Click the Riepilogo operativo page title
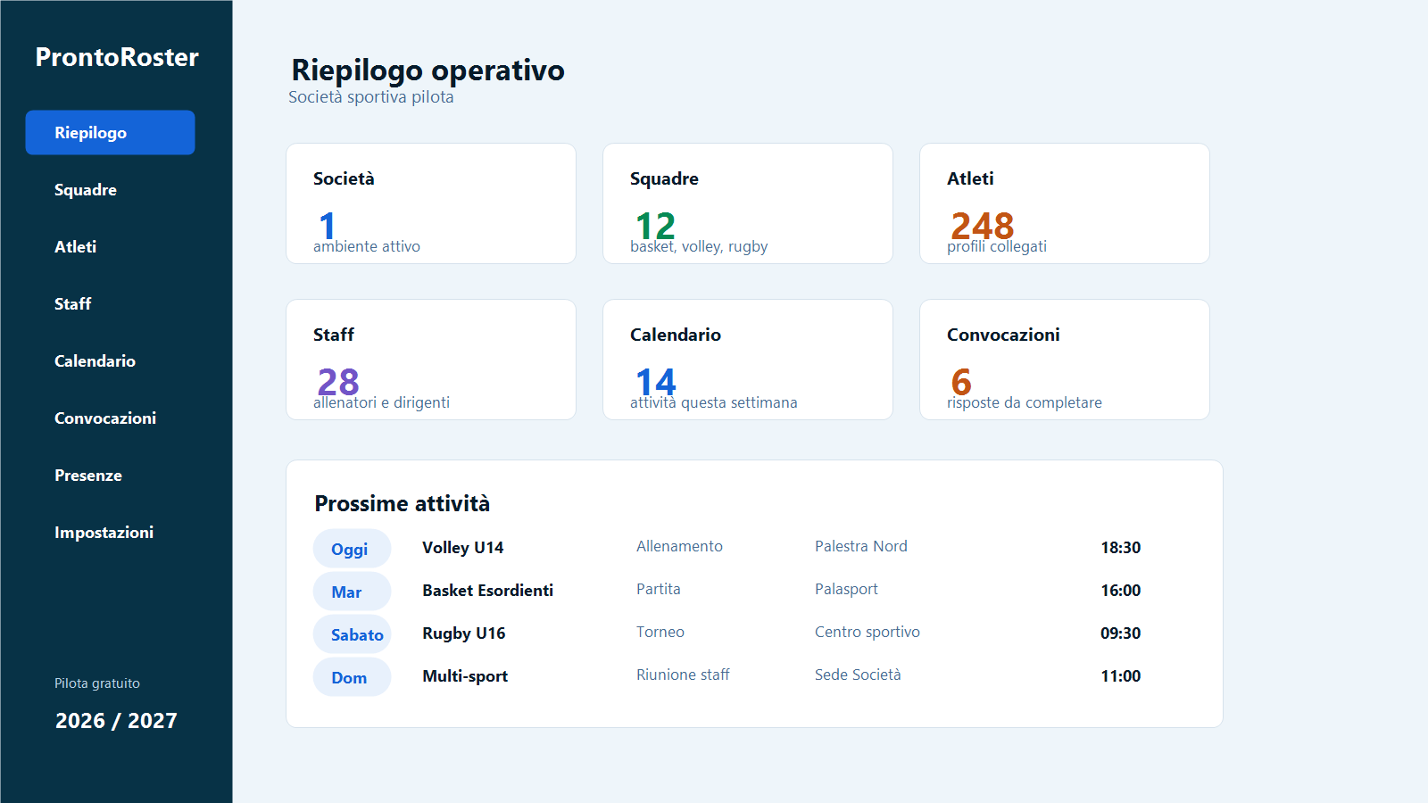The width and height of the screenshot is (1428, 803). point(428,70)
